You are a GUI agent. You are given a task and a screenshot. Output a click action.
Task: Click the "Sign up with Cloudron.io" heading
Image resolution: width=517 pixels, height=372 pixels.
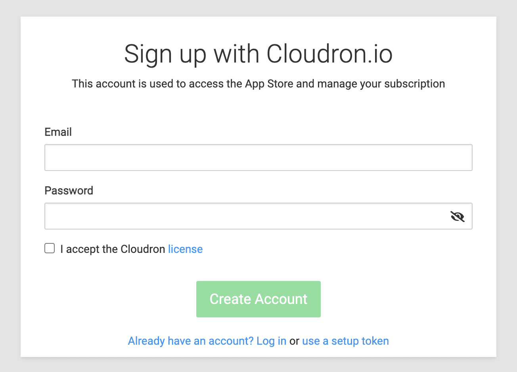[258, 54]
